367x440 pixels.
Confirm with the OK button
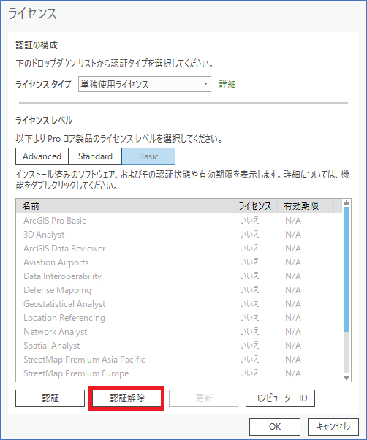tap(275, 427)
